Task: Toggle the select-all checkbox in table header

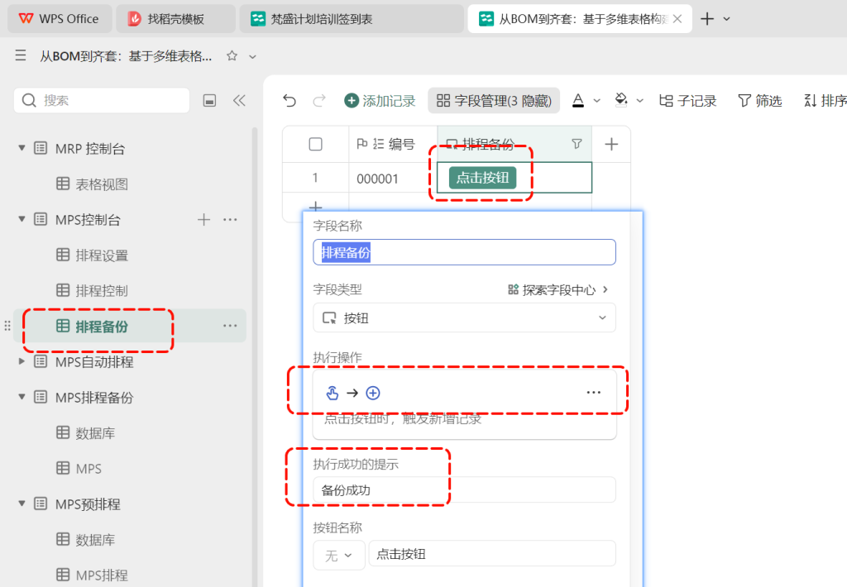Action: click(x=315, y=144)
